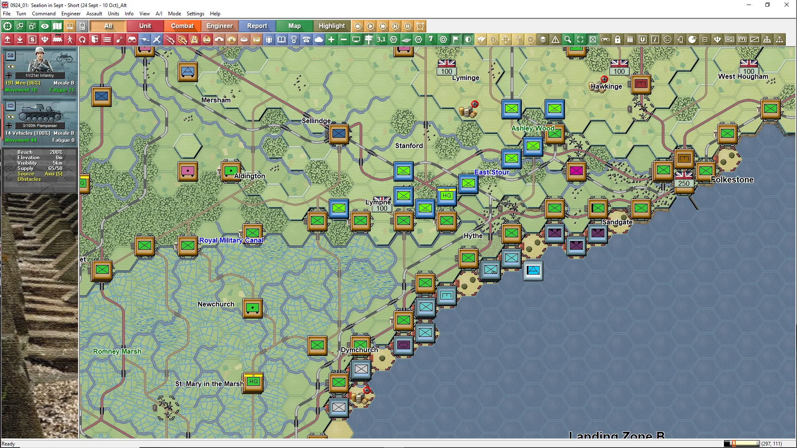
Task: Toggle the flag objectives display icon
Action: (x=456, y=40)
